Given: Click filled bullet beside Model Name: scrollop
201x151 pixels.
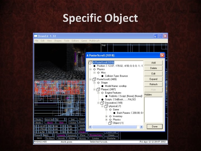Looking at the screenshot, I should pyautogui.click(x=102, y=86).
